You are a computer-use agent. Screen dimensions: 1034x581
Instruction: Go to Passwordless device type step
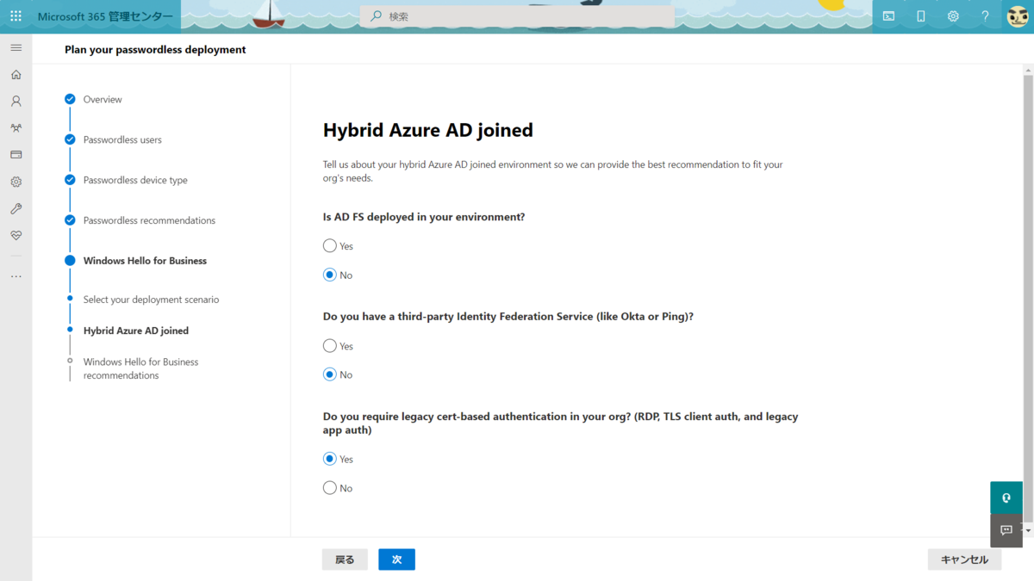coord(135,180)
